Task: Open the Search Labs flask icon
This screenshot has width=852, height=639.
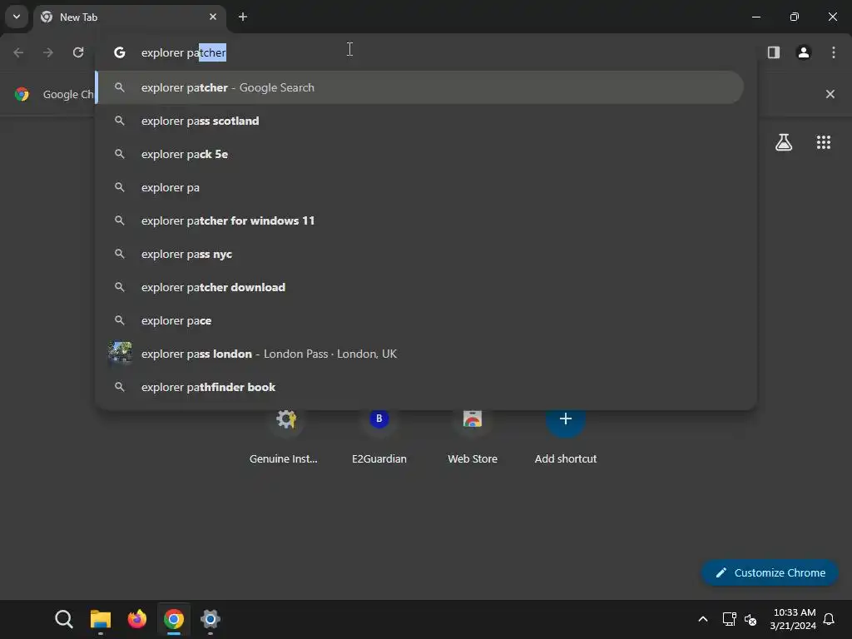Action: tap(784, 142)
